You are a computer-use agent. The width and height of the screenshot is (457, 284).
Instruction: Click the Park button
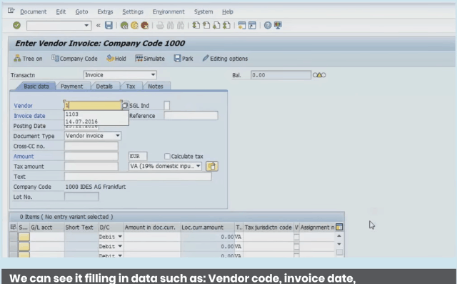[184, 59]
